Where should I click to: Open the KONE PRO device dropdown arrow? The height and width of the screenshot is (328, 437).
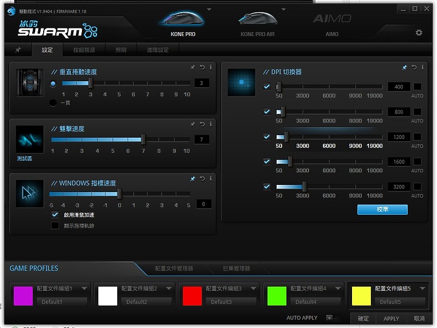pyautogui.click(x=209, y=10)
